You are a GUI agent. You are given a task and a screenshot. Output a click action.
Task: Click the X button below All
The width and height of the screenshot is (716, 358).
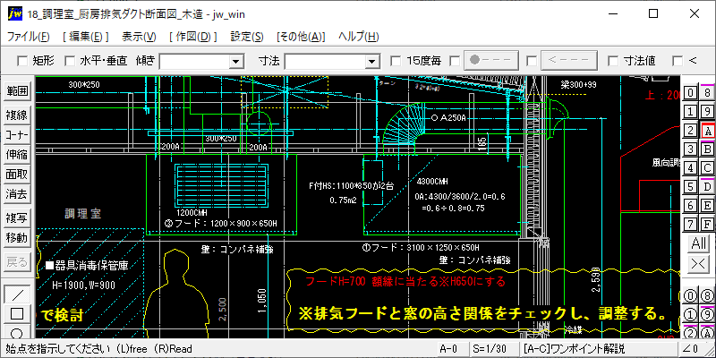pos(699,263)
